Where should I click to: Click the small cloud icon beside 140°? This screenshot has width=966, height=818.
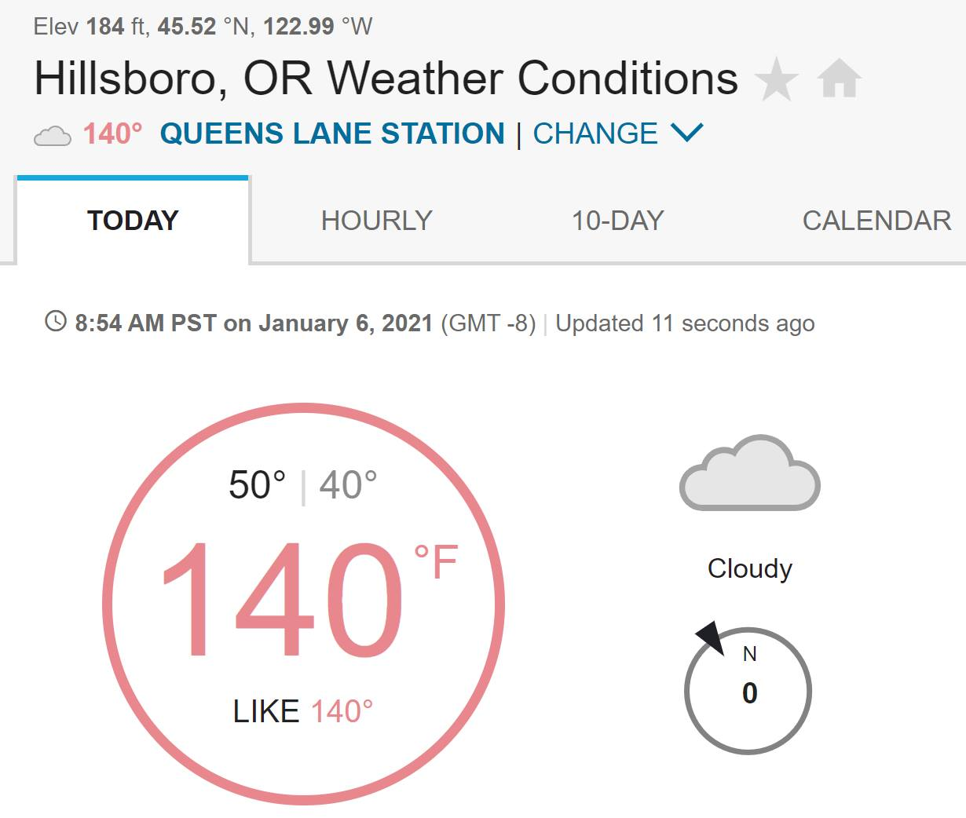(x=53, y=136)
